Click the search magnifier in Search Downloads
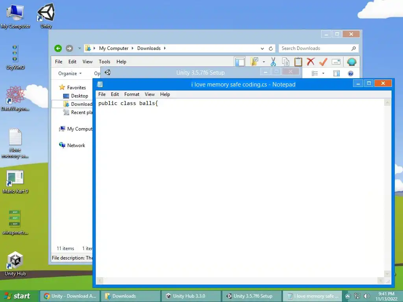403x302 pixels. 354,48
